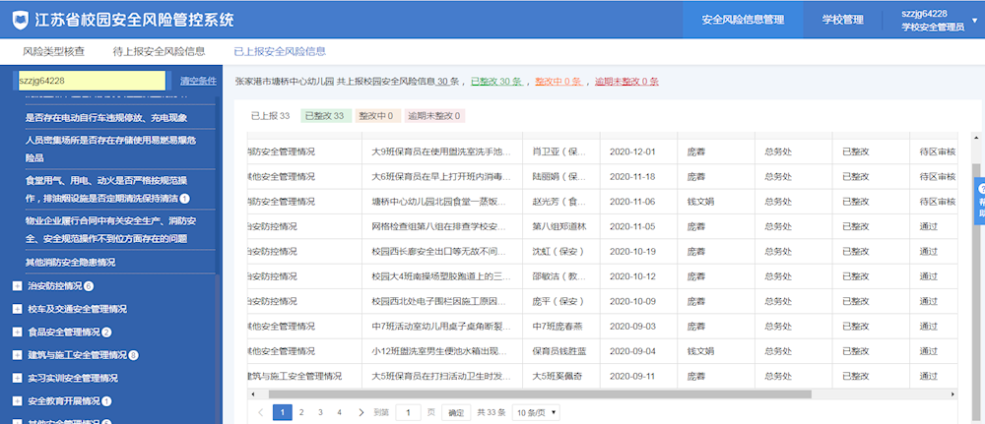The height and width of the screenshot is (424, 985).
Task: Filter by 已整改 33 status tag
Action: 324,116
